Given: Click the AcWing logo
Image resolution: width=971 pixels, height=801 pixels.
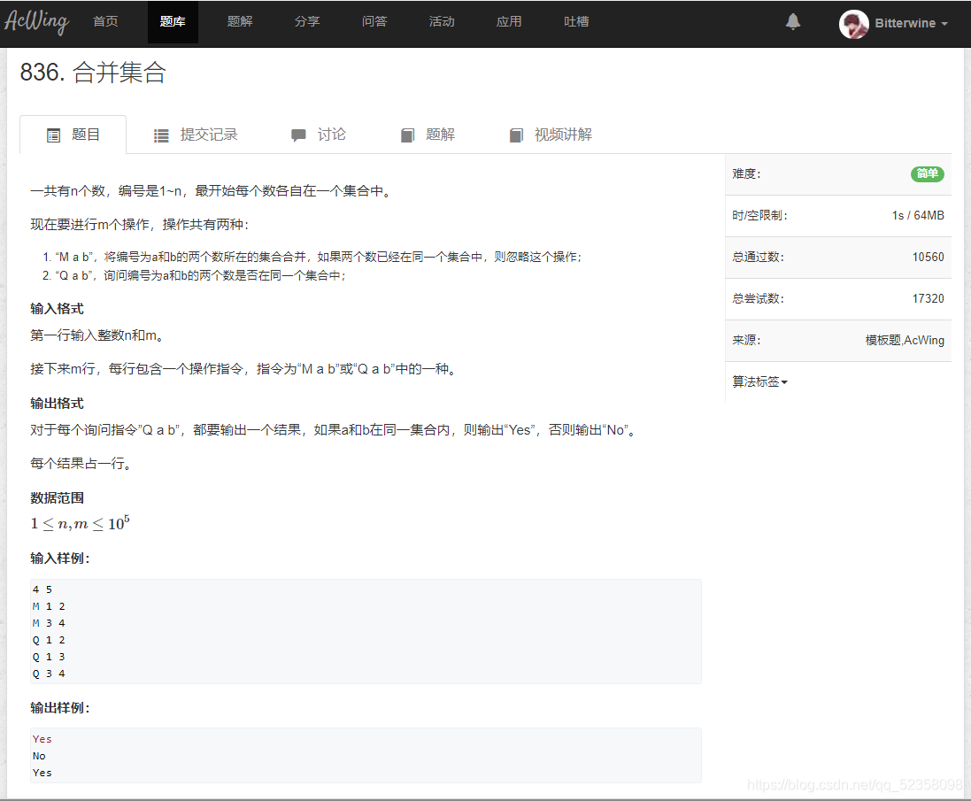Looking at the screenshot, I should (x=36, y=21).
